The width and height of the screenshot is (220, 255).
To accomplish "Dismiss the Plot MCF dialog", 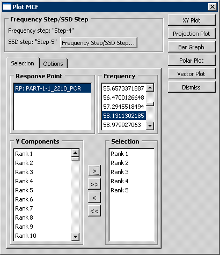I will pyautogui.click(x=192, y=87).
